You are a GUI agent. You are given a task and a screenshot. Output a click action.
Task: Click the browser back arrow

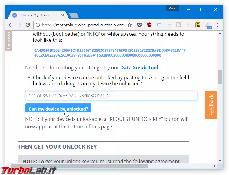point(11,25)
